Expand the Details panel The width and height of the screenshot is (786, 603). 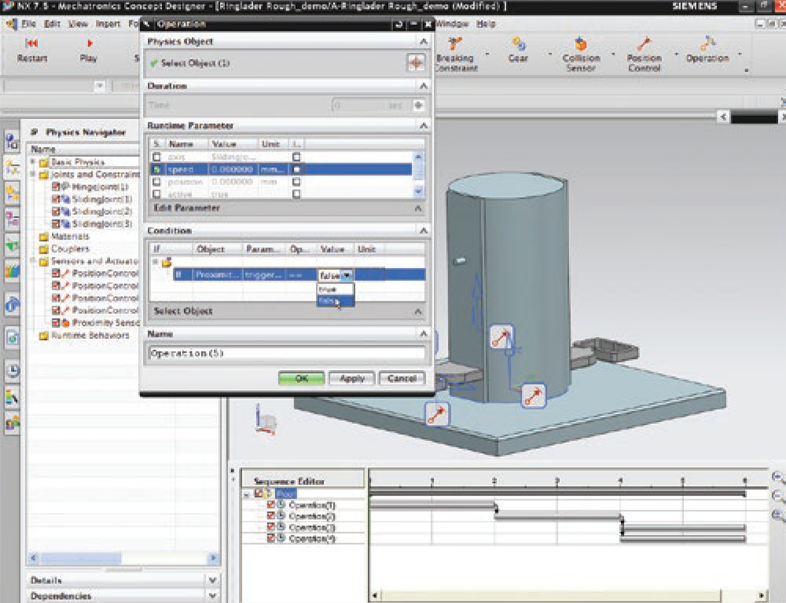[213, 579]
